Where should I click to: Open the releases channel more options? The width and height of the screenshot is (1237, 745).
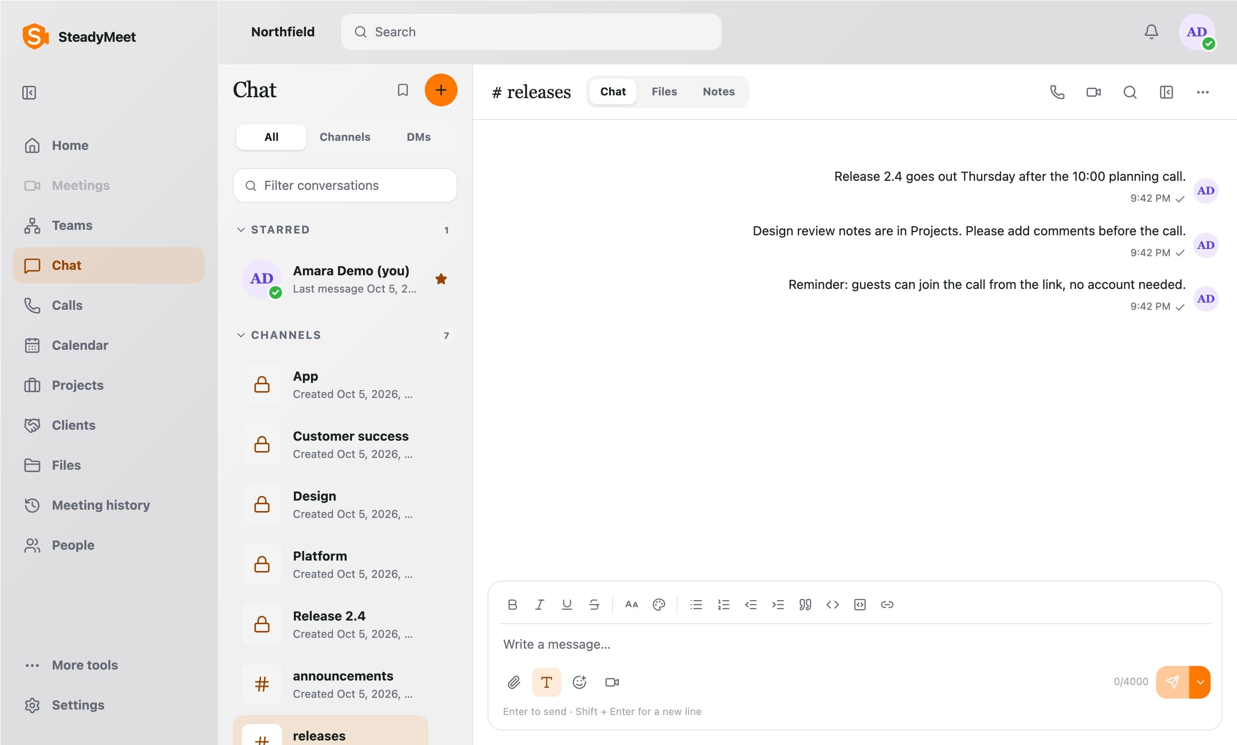(x=1202, y=92)
